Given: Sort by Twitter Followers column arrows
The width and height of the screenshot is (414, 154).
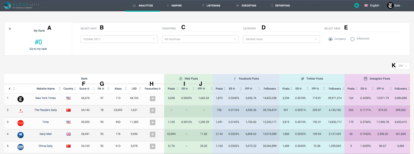Looking at the screenshot, I should point(343,89).
